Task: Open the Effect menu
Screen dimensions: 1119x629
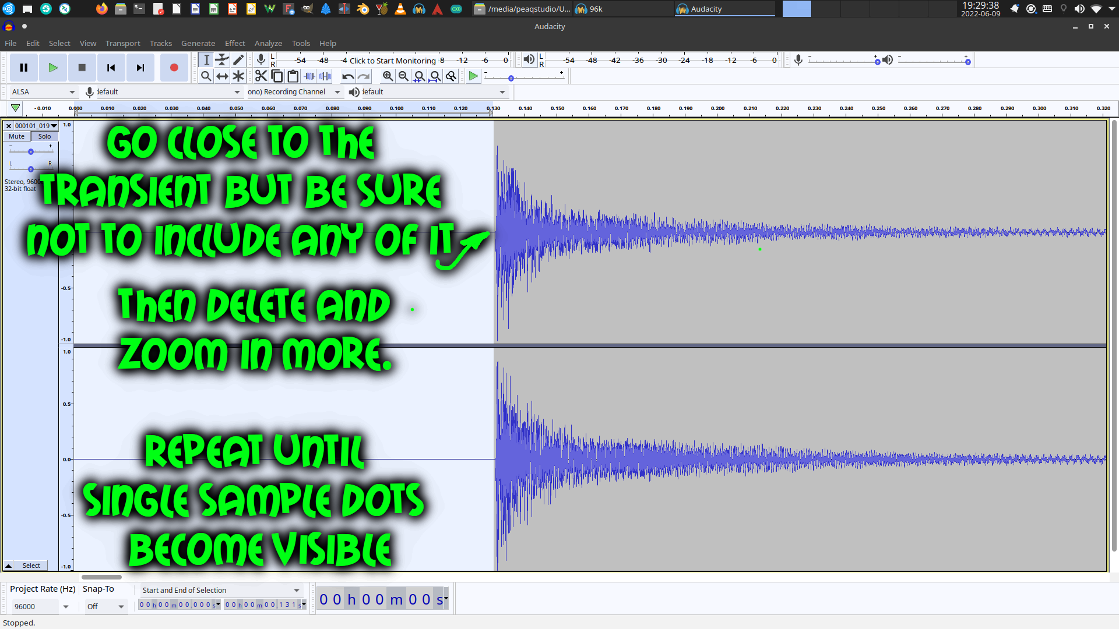Action: click(235, 43)
